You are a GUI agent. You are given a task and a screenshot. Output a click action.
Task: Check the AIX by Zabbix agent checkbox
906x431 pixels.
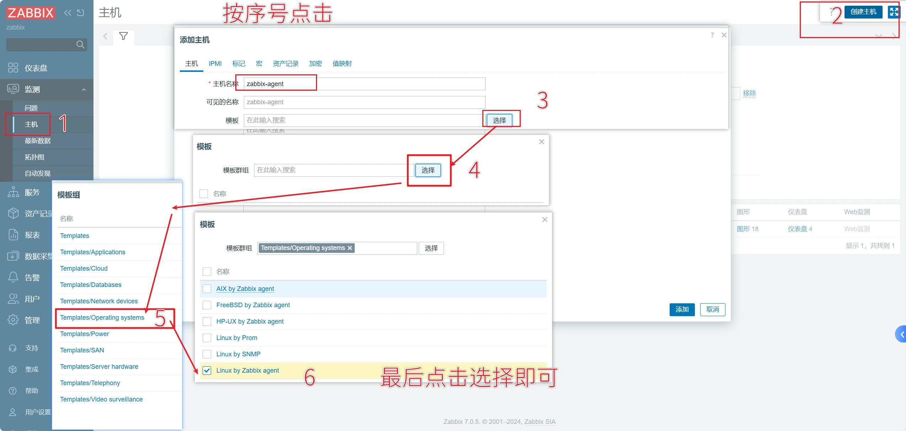pos(207,288)
